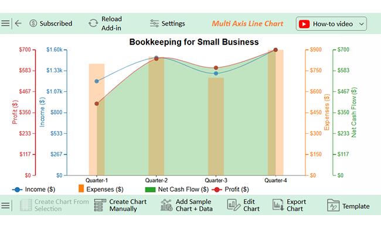This screenshot has width=381, height=228.
Task: Click the Multi Axis Line Chart title
Action: 247,23
